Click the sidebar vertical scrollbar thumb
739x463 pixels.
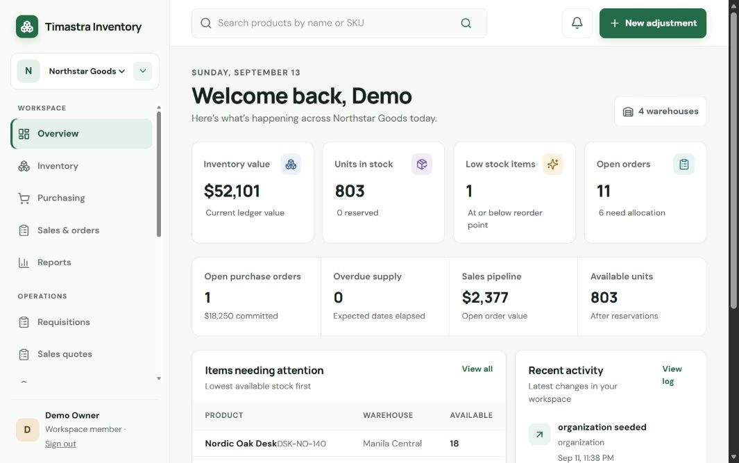[x=159, y=174]
